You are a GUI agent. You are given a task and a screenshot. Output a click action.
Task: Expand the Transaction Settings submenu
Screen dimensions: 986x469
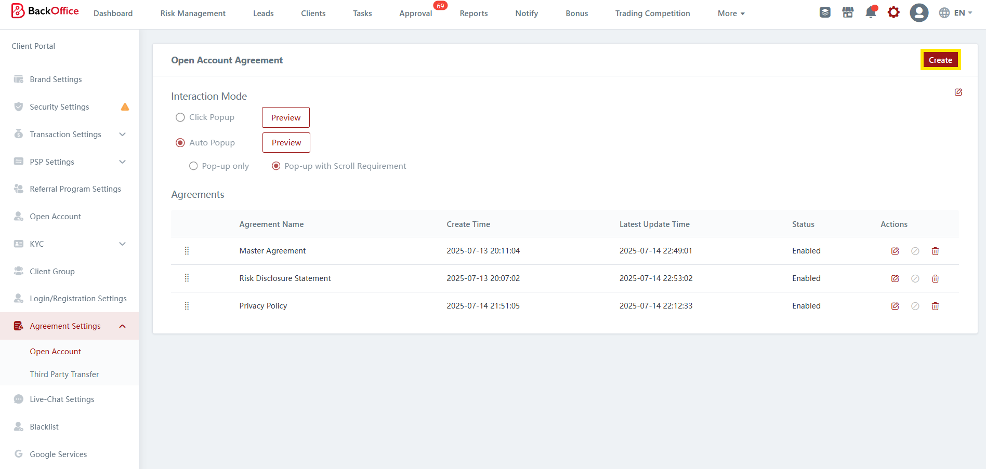click(123, 135)
